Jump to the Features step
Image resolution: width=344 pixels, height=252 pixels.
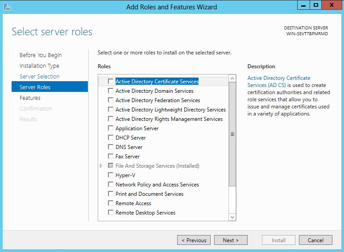30,98
